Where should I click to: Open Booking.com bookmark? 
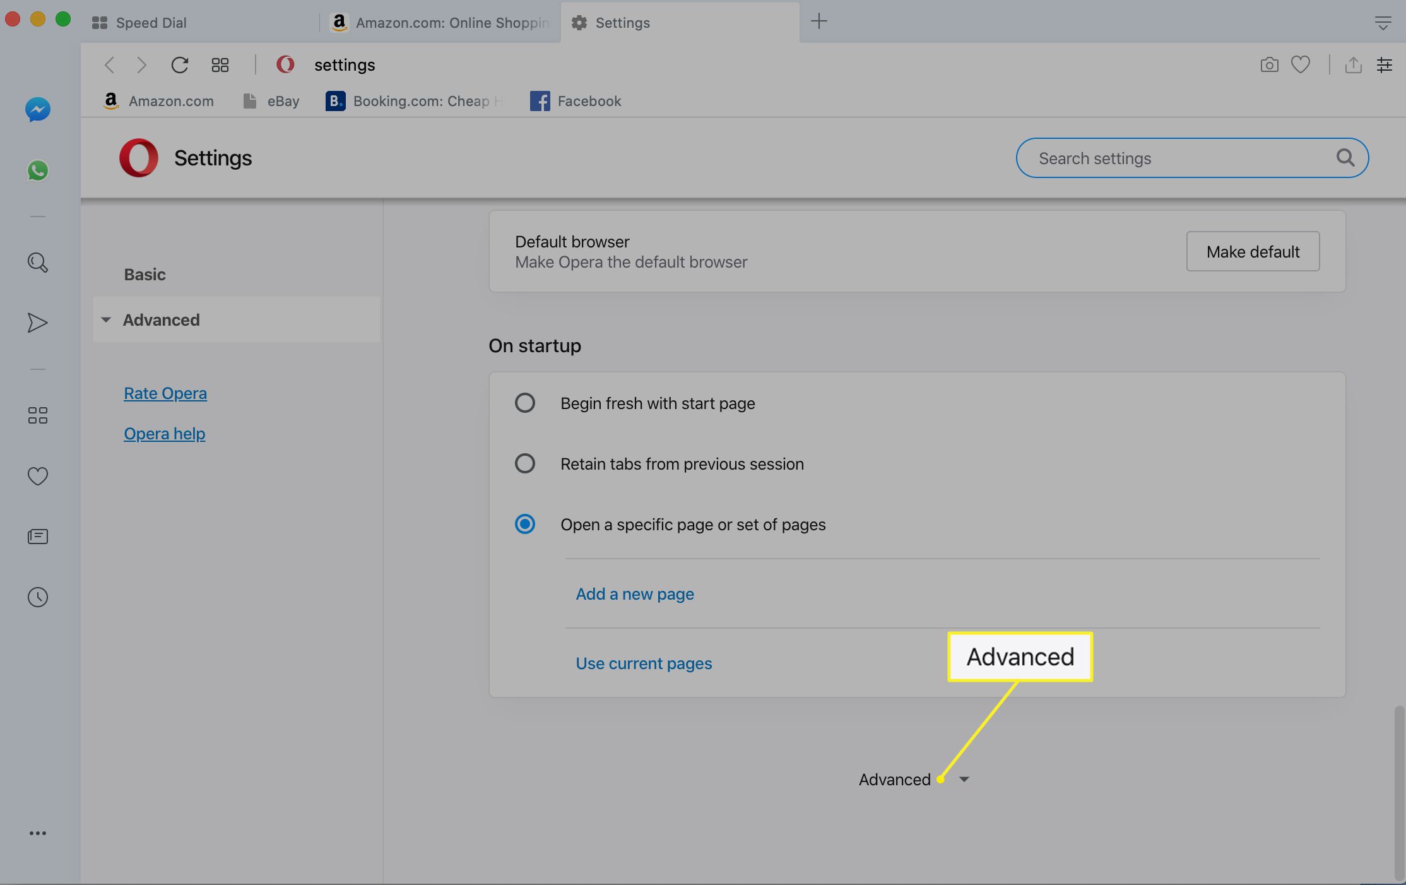415,101
